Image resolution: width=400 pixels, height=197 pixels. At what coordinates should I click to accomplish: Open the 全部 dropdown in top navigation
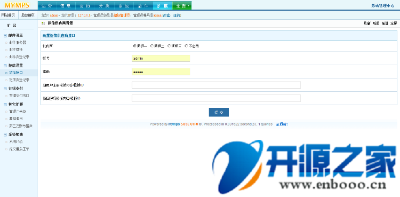[182, 5]
